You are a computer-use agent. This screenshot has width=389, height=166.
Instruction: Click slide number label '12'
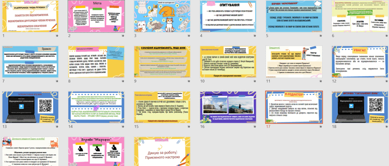pos(334,81)
